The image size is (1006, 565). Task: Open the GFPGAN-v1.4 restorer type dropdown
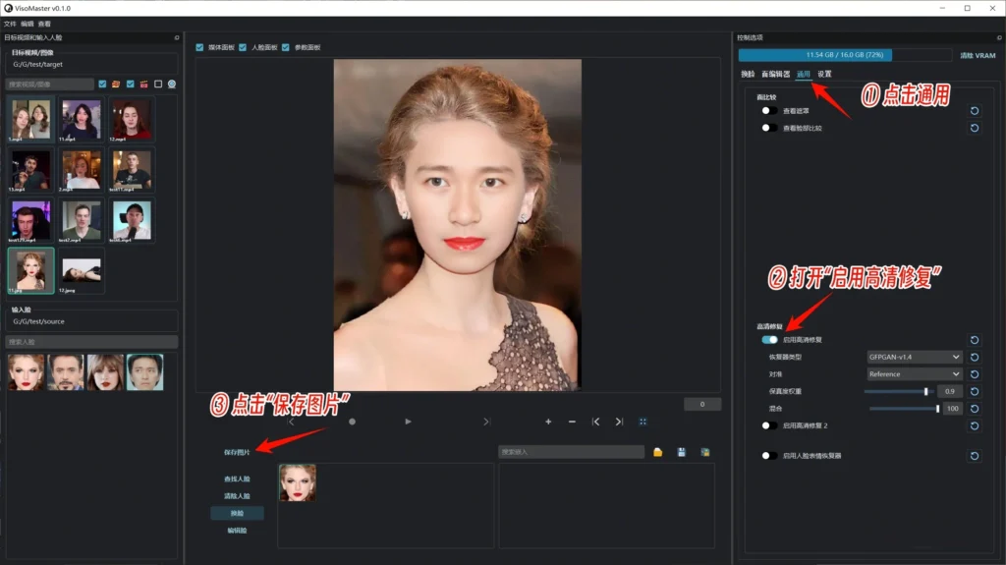tap(914, 357)
